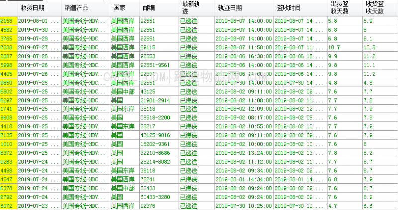Click postal code cell 28217

[x=159, y=126]
